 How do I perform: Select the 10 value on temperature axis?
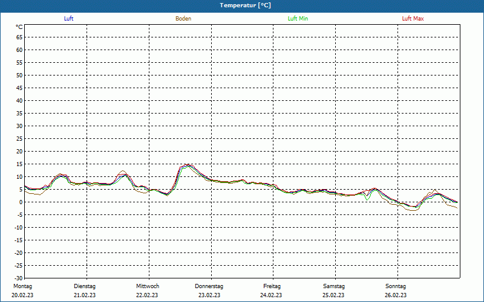(x=19, y=176)
